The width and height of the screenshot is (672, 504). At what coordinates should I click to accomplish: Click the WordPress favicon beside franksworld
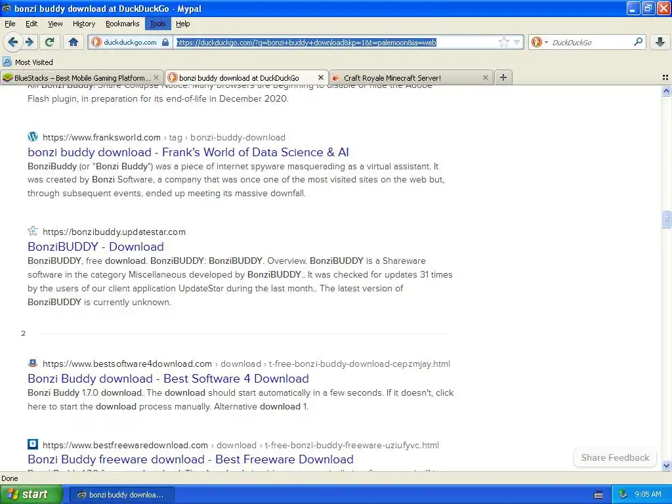[x=33, y=136]
